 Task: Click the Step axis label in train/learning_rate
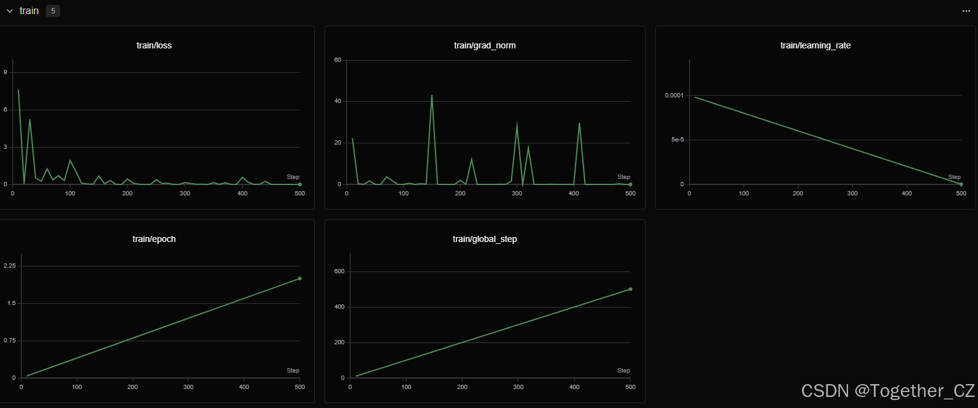click(954, 177)
